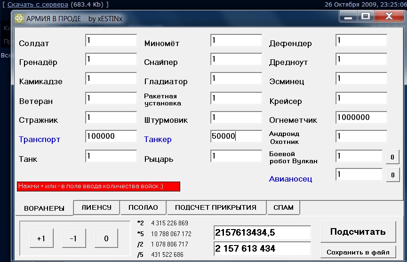Image resolution: width=407 pixels, height=262 pixels.
Task: Switch to the ЛИЕНСУ tab
Action: (x=96, y=207)
